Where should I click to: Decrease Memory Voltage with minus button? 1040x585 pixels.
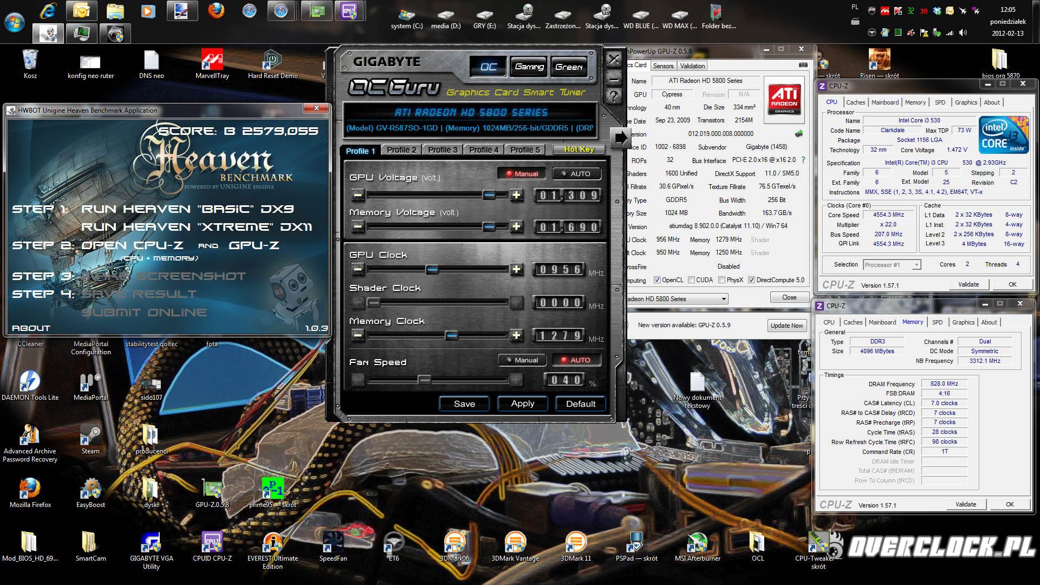pos(357,226)
